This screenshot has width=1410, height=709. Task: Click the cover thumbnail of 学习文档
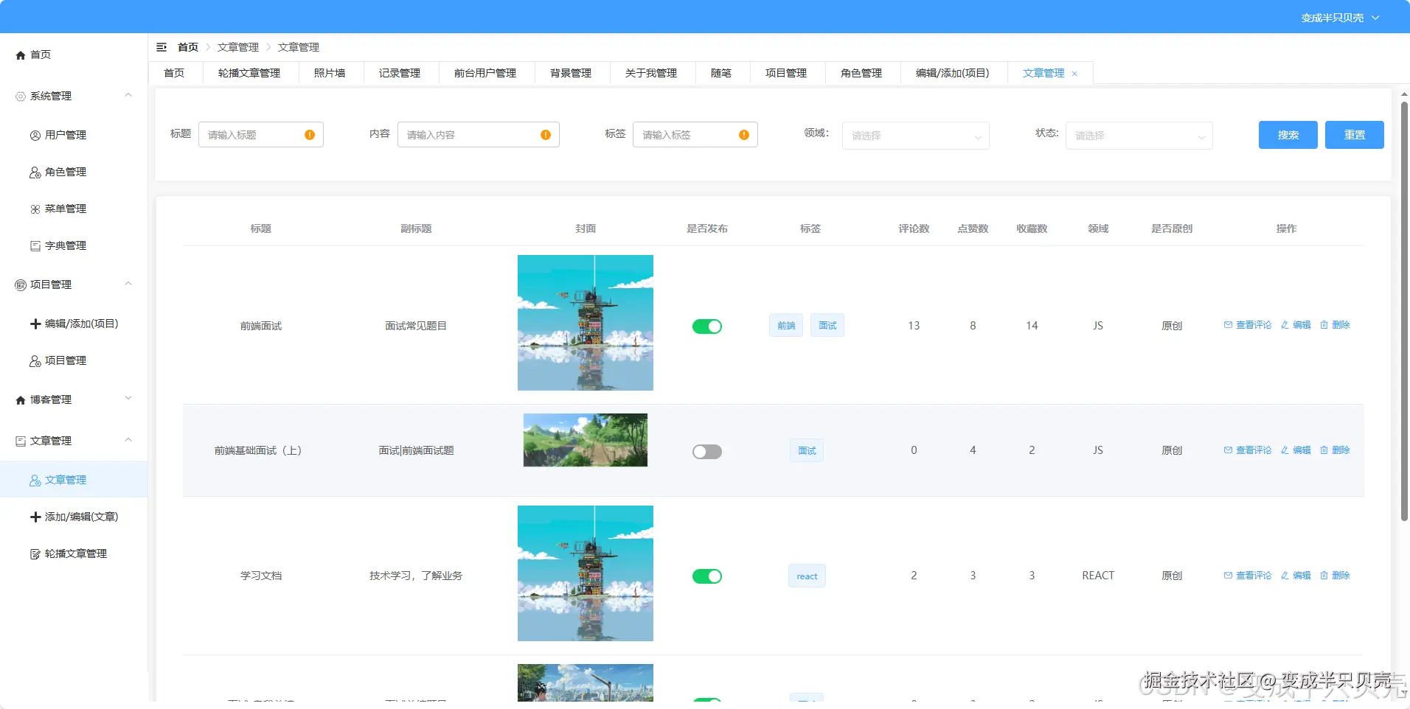pyautogui.click(x=586, y=573)
